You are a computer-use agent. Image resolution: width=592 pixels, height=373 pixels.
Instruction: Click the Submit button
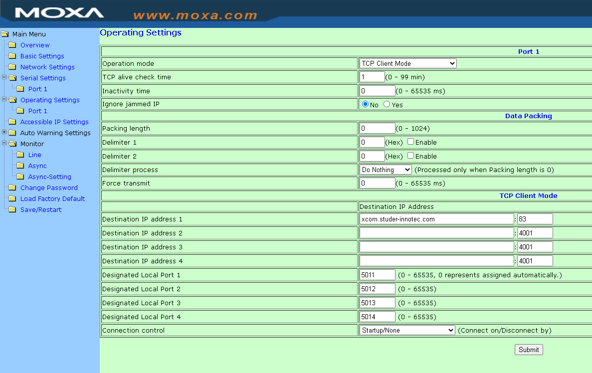pyautogui.click(x=529, y=350)
